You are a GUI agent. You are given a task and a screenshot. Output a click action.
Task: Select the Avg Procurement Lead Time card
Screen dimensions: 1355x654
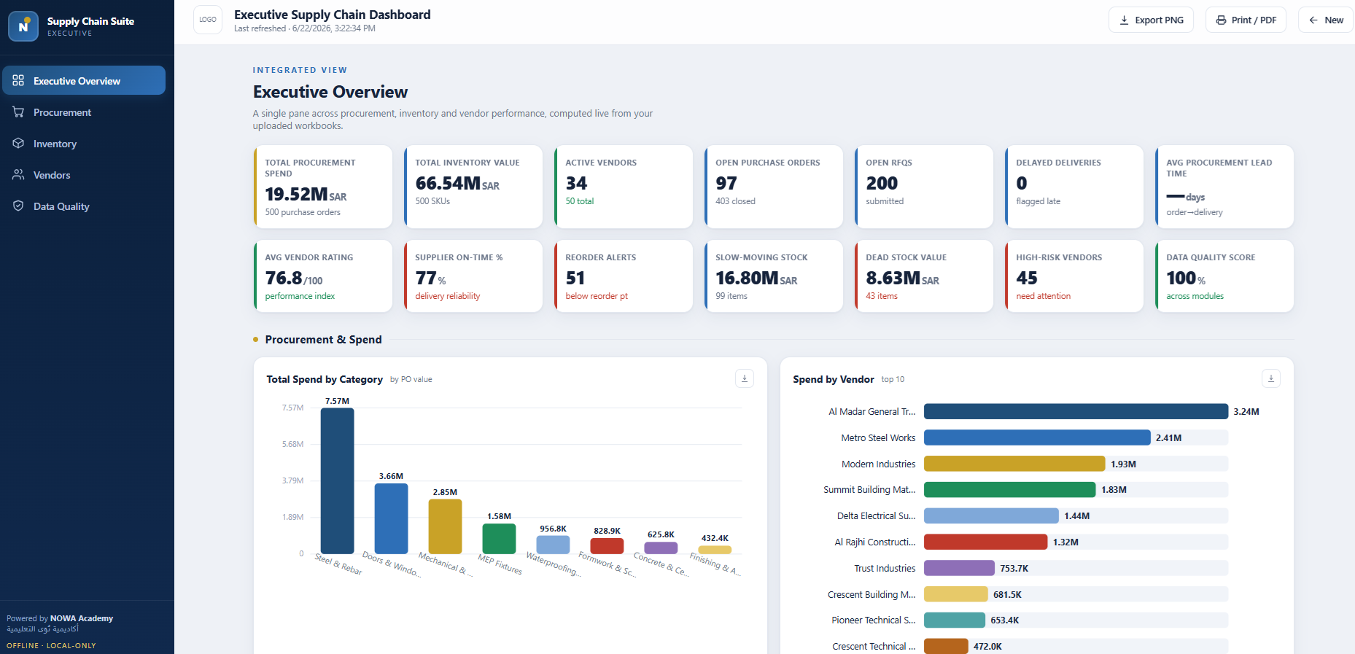pos(1224,187)
